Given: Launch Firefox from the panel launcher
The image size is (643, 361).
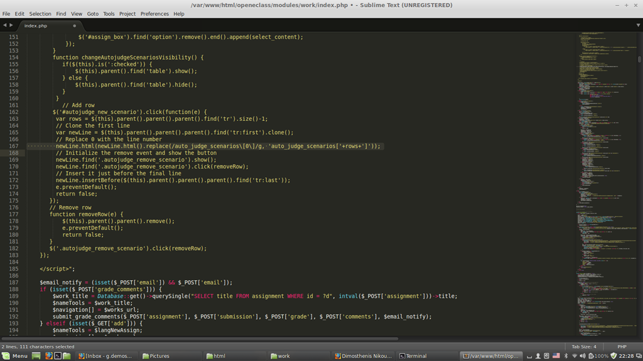Looking at the screenshot, I should pyautogui.click(x=49, y=356).
